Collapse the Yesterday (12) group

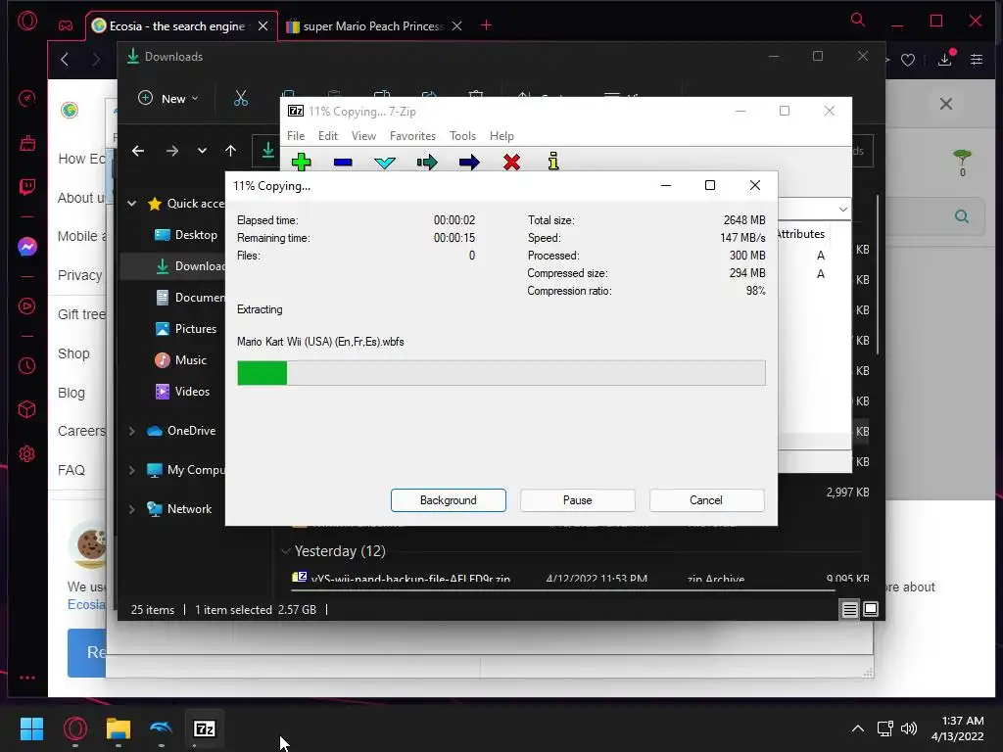point(285,551)
